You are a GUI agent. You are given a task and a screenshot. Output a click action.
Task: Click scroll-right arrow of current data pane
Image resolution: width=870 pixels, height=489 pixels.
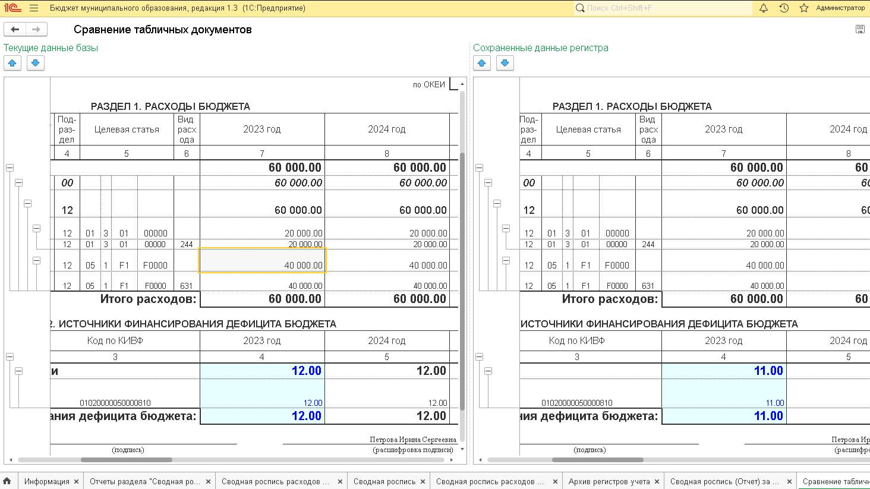(452, 460)
